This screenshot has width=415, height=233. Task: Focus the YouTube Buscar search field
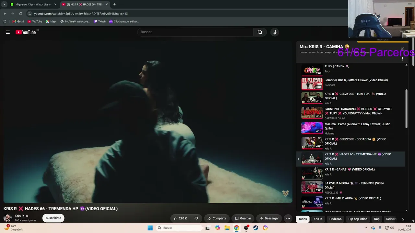click(x=195, y=32)
